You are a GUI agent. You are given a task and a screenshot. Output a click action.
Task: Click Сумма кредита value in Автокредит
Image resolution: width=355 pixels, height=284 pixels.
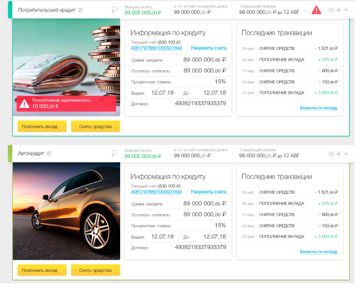tap(205, 204)
